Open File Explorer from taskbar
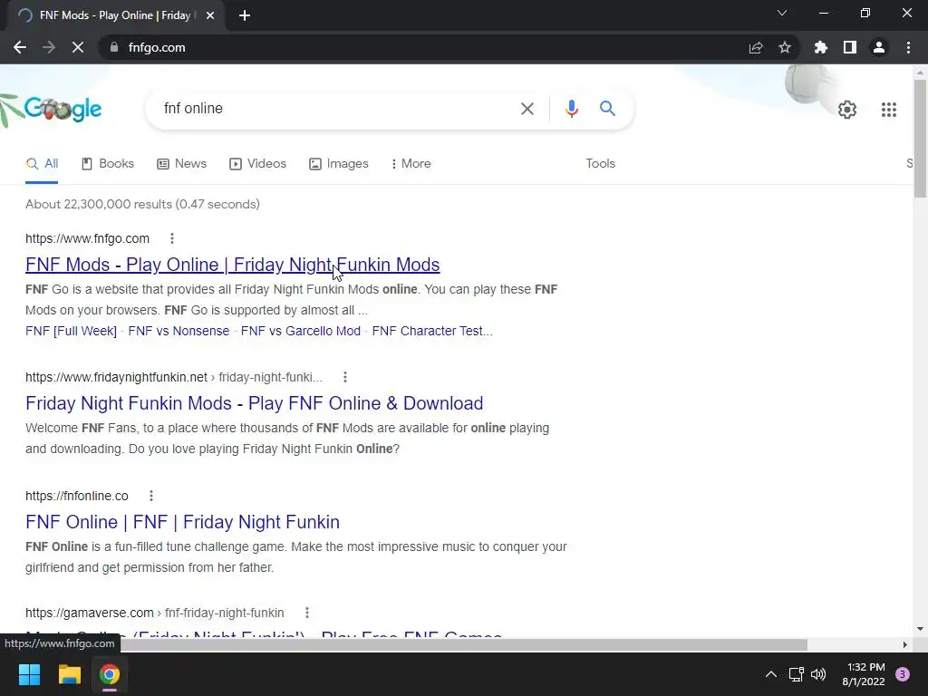This screenshot has height=696, width=928. tap(69, 674)
